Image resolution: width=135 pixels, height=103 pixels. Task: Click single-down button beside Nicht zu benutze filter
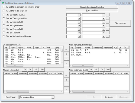(102, 69)
